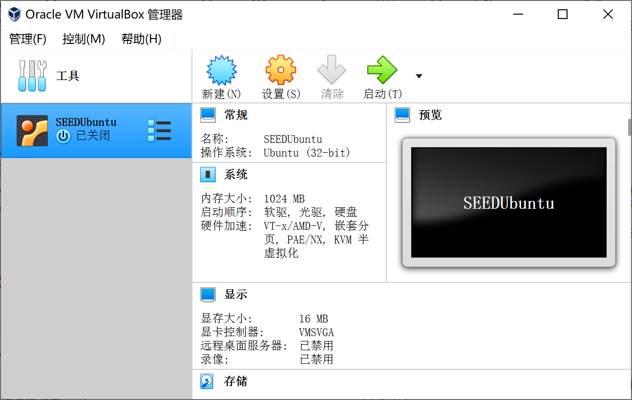Click the 已关闭 status text
This screenshot has height=400, width=632.
click(x=93, y=136)
